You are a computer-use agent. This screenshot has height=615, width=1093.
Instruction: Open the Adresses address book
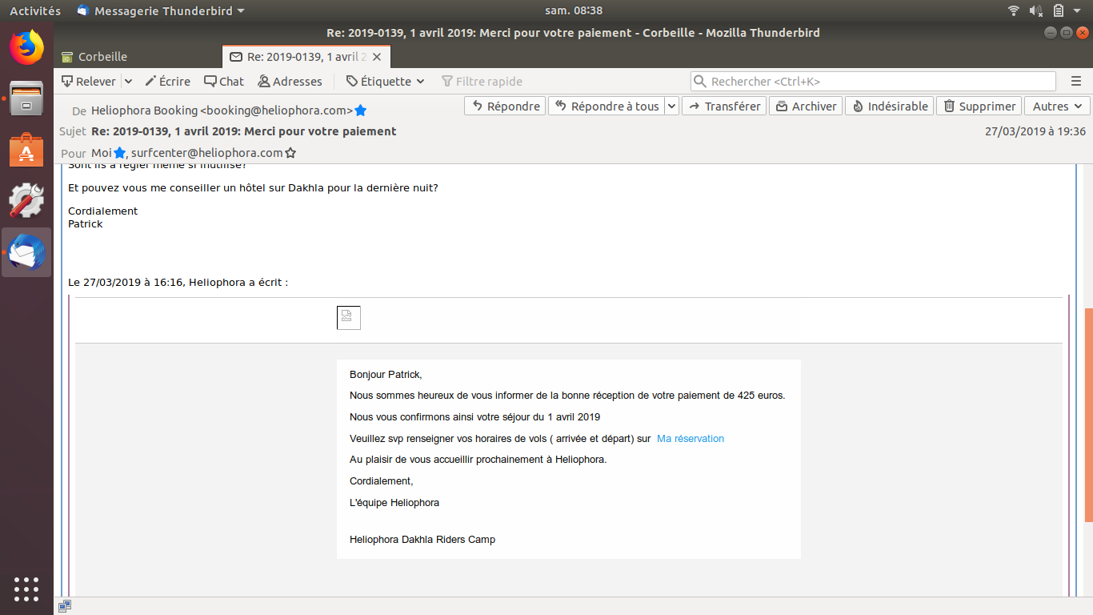tap(290, 81)
